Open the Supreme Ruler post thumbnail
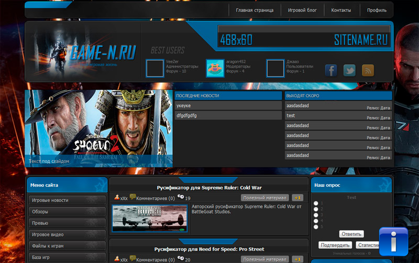 (x=150, y=218)
